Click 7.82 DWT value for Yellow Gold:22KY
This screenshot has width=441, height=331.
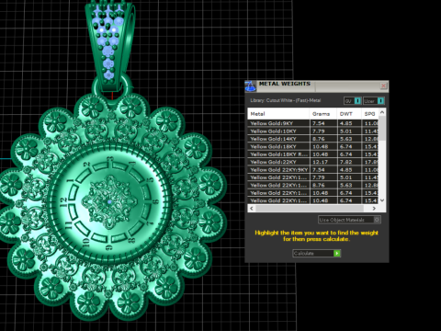point(346,162)
